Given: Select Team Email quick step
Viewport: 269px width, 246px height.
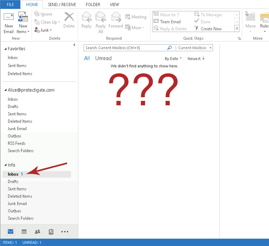Looking at the screenshot, I should (167, 22).
